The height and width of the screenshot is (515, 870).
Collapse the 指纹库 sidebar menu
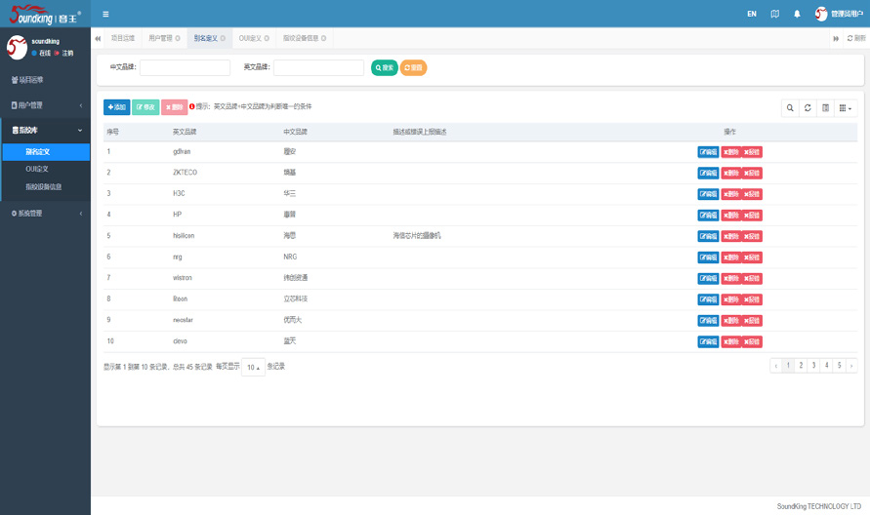(45, 131)
